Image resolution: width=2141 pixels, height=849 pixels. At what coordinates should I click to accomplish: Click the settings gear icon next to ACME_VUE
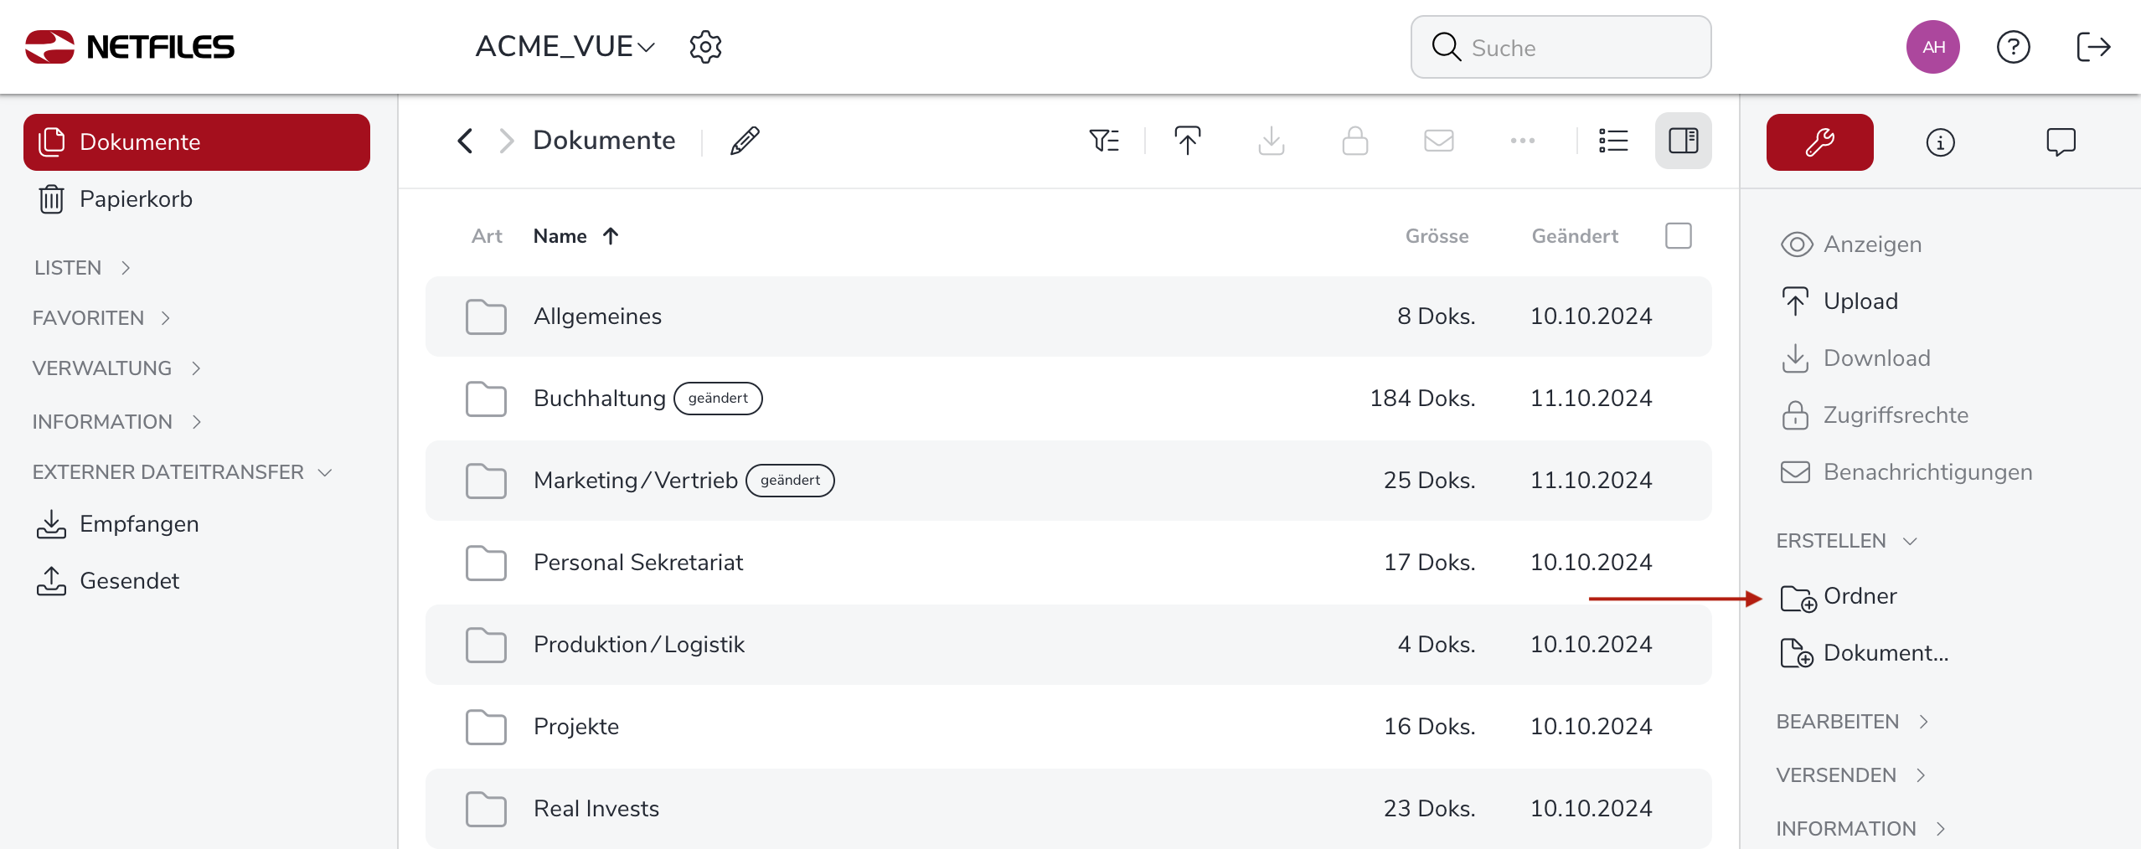(x=705, y=47)
